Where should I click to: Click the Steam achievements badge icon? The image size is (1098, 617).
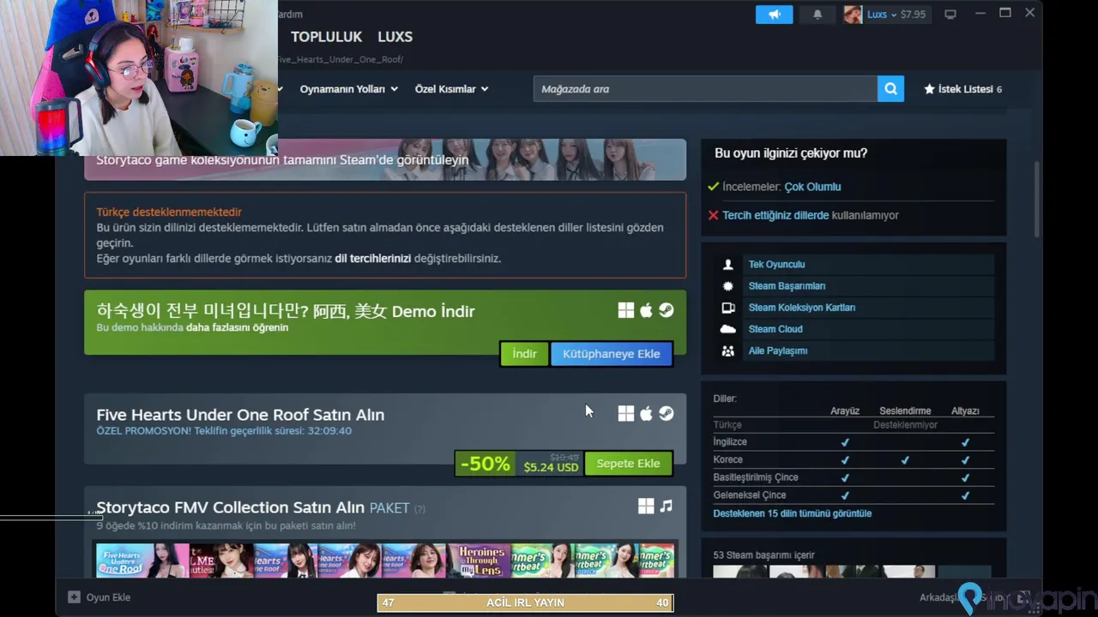pyautogui.click(x=728, y=286)
